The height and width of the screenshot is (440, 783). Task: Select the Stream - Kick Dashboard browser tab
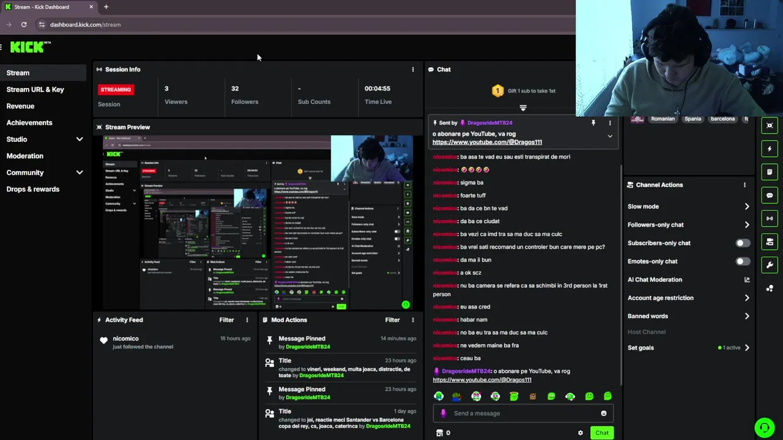pos(49,7)
